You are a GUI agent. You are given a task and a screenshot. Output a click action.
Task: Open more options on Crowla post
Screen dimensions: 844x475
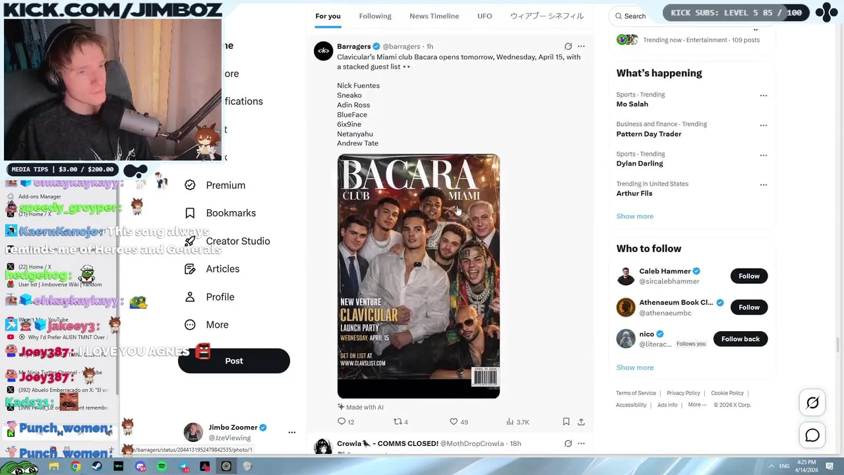[581, 443]
